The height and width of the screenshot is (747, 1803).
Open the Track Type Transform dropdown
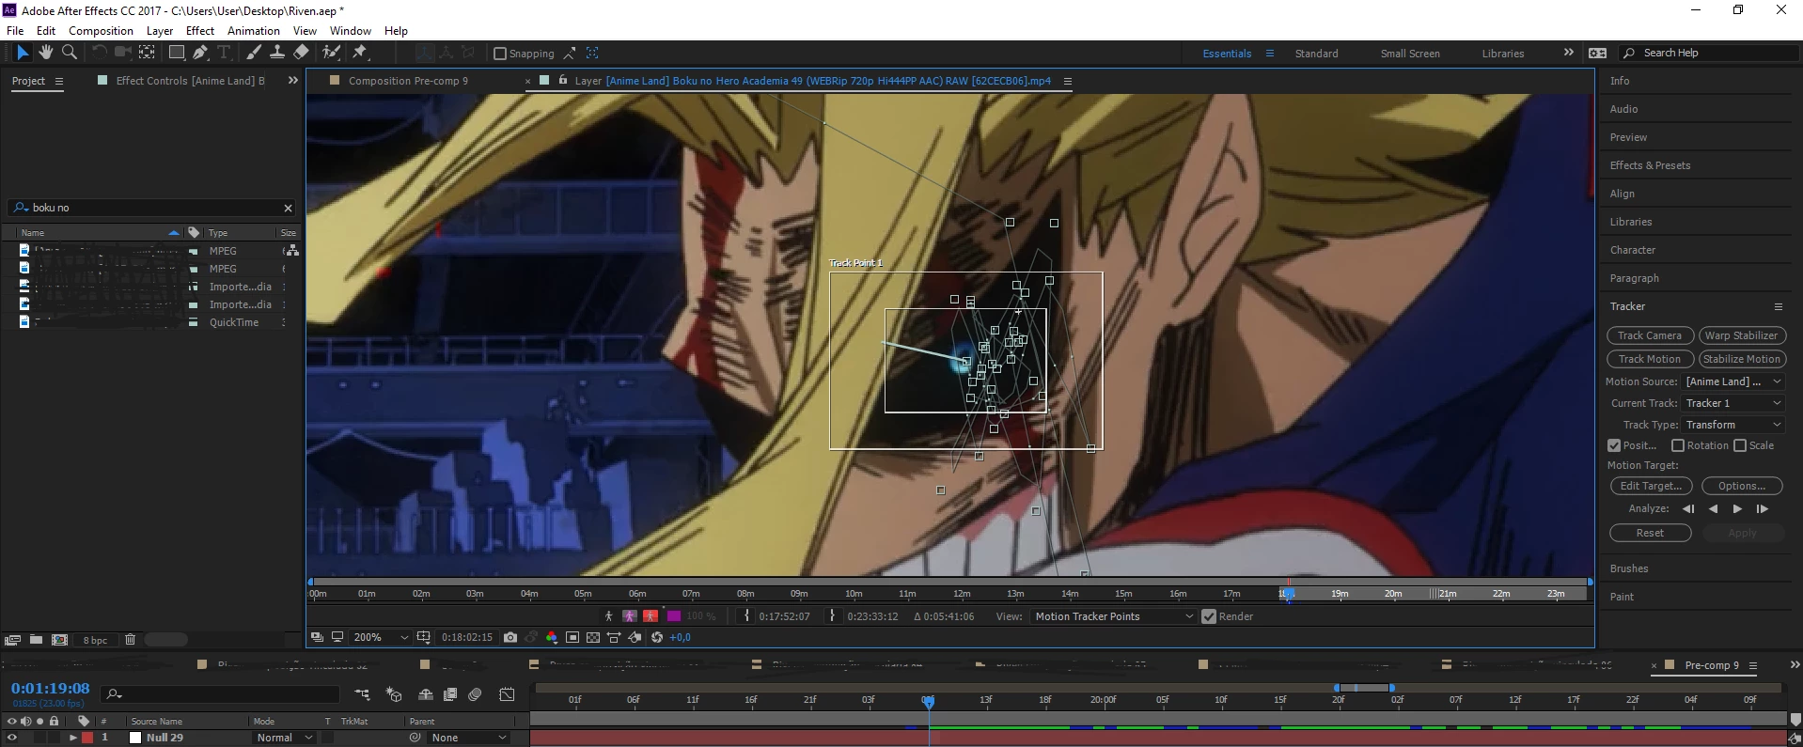pos(1732,425)
